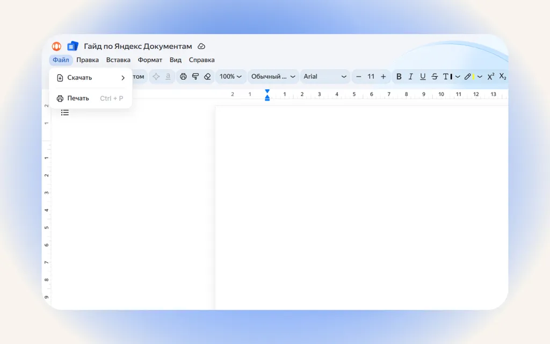
Task: Open the 'Правка' menu
Action: [x=88, y=60]
